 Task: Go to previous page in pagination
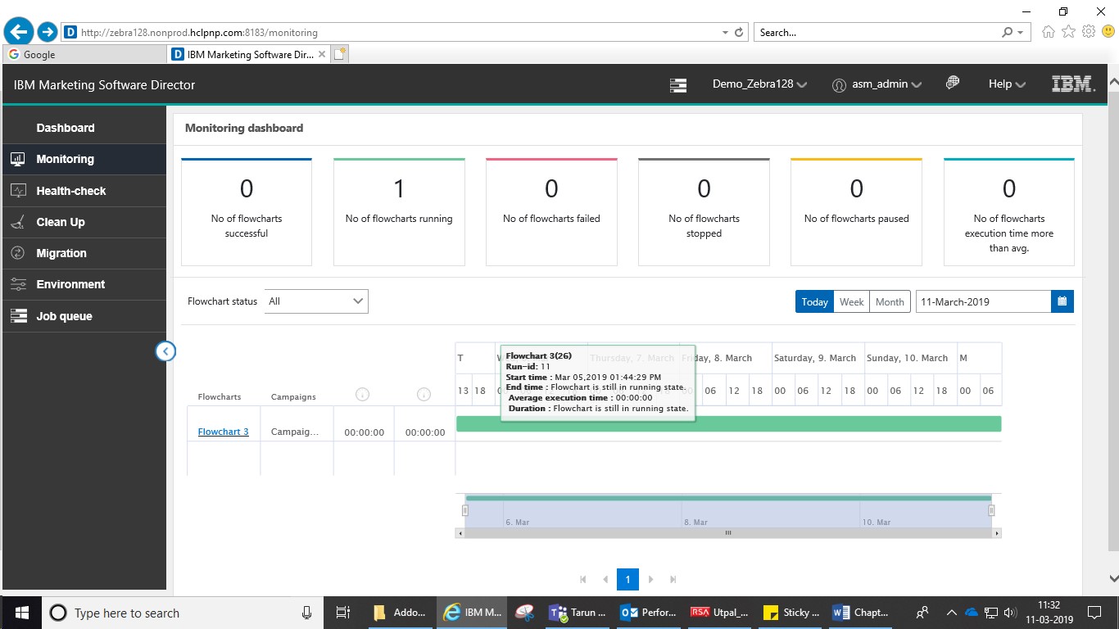click(x=605, y=579)
